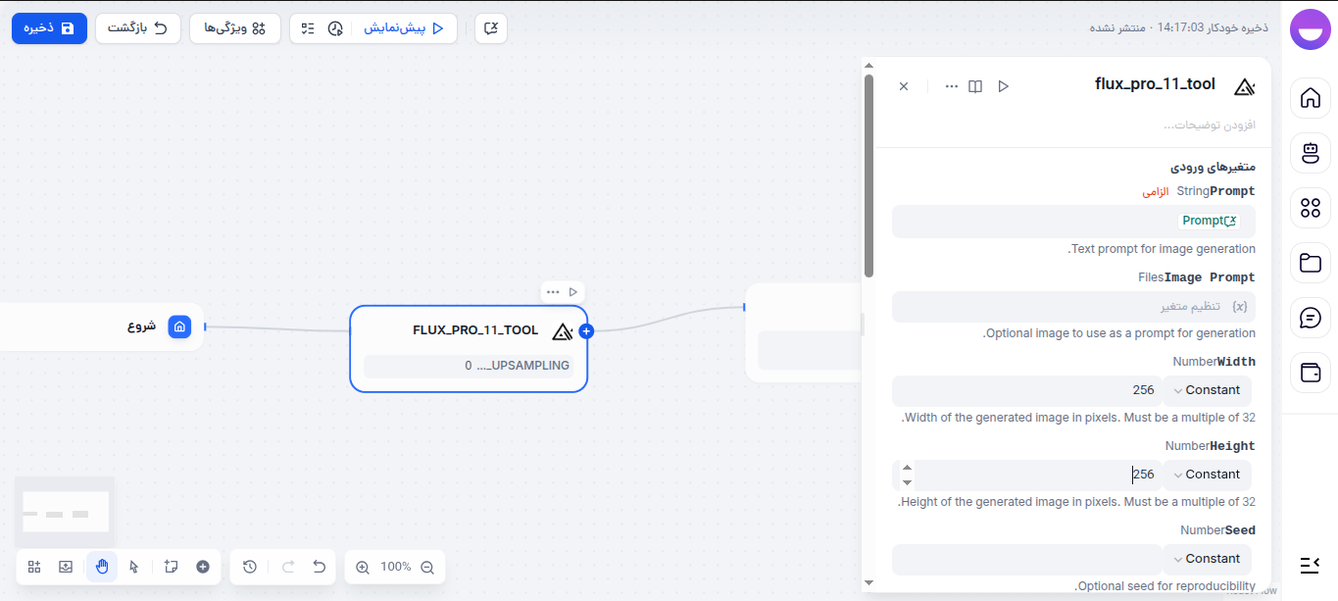
Task: Open the Height Constant dropdown
Action: click(x=1207, y=475)
